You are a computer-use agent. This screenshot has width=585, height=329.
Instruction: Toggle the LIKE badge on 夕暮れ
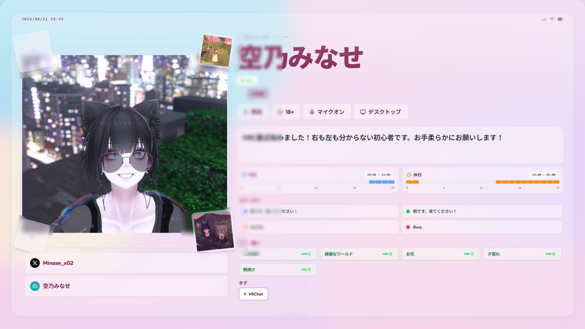pyautogui.click(x=550, y=254)
